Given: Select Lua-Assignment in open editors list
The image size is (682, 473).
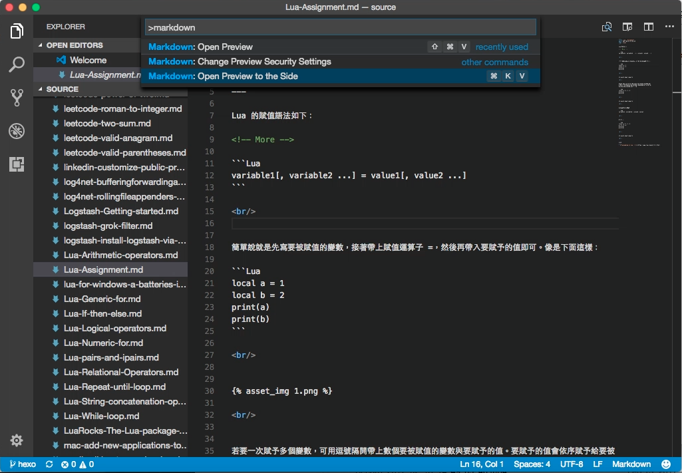Looking at the screenshot, I should [x=87, y=75].
